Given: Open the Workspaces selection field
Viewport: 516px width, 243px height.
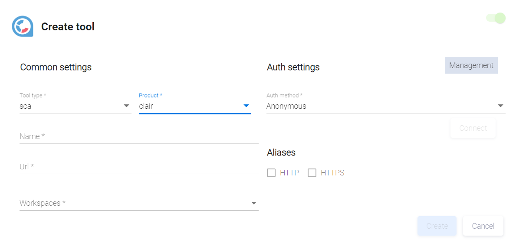Looking at the screenshot, I should click(x=130, y=203).
